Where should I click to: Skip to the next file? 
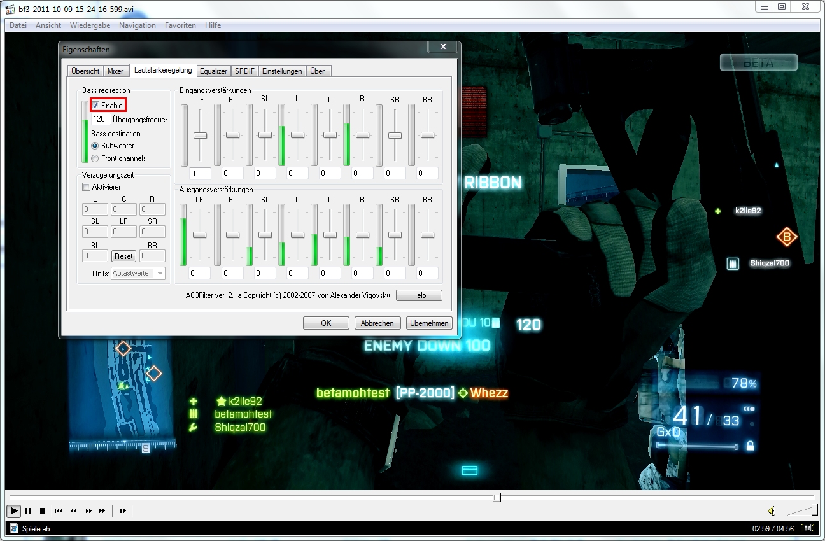(x=103, y=510)
